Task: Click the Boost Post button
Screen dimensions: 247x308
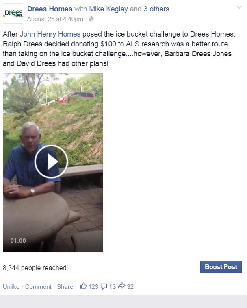Action: (221, 267)
